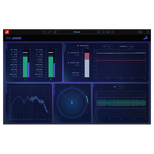154x154 pixels.
Task: Click the right channel green level meter
Action: 51,67
